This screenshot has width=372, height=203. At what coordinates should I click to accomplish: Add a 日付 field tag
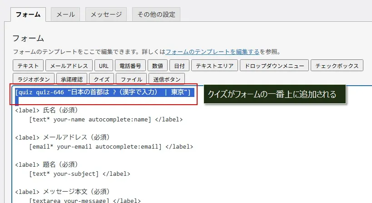tap(180, 66)
